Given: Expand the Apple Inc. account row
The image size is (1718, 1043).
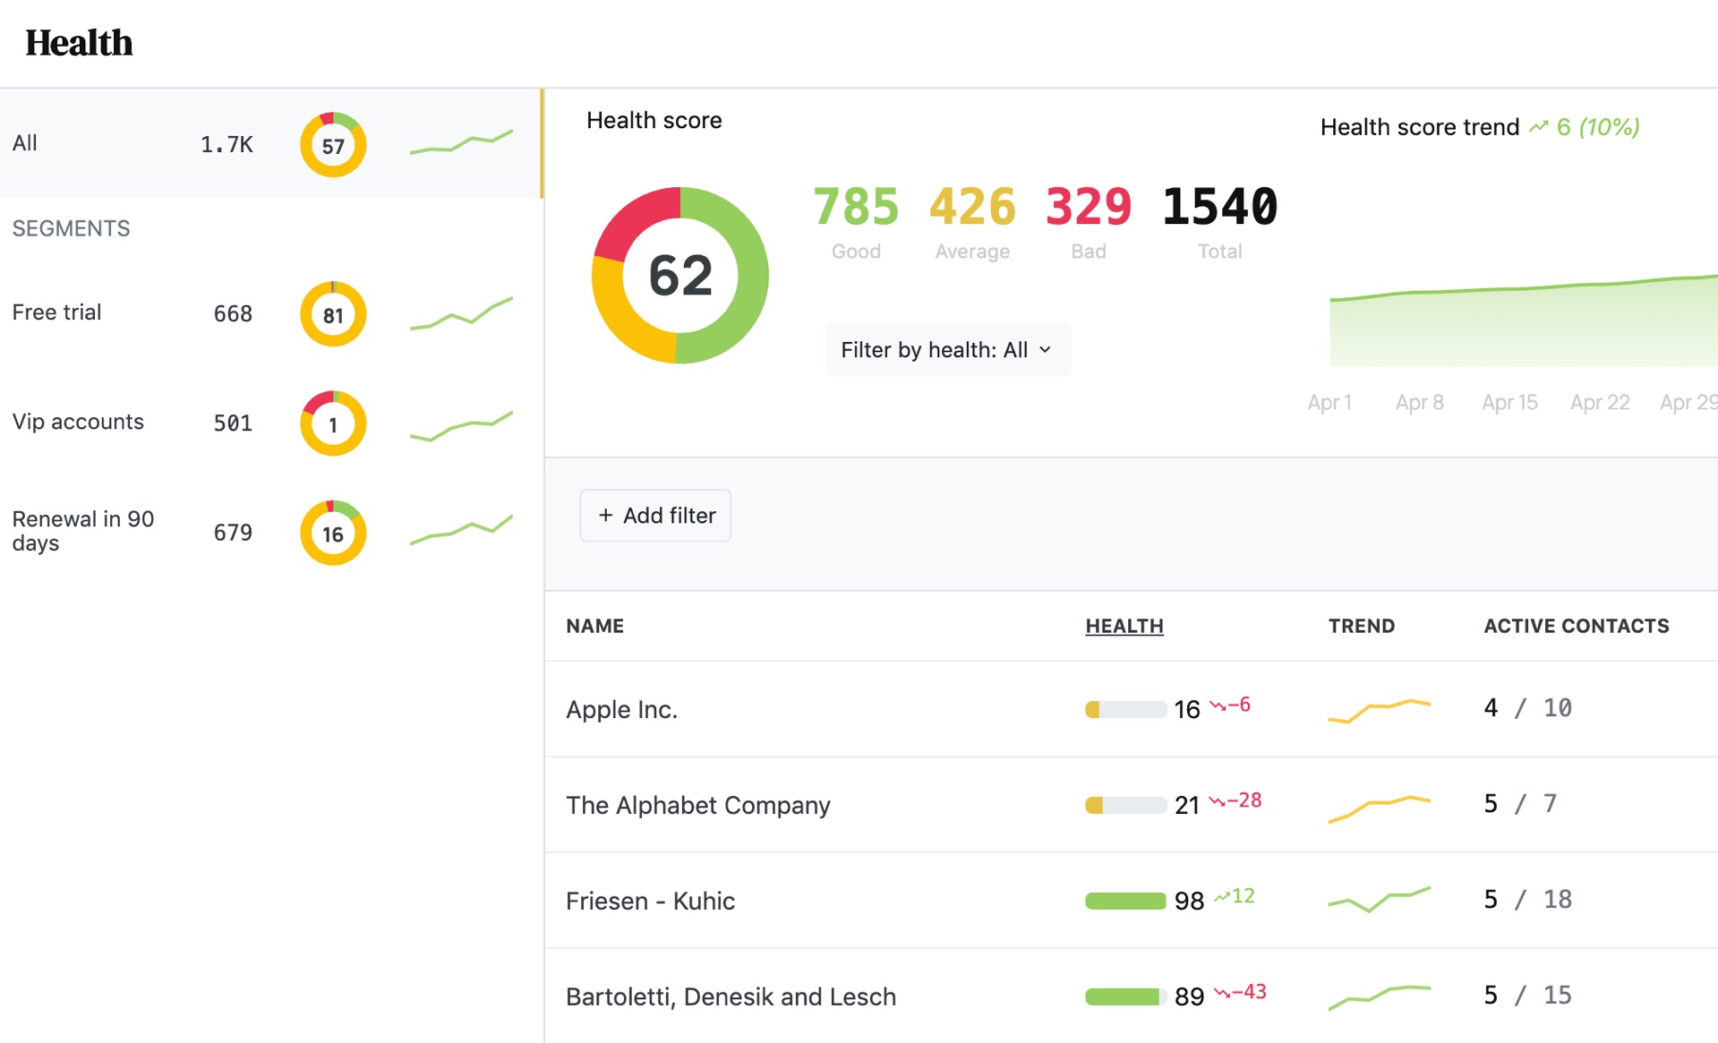Looking at the screenshot, I should point(621,708).
